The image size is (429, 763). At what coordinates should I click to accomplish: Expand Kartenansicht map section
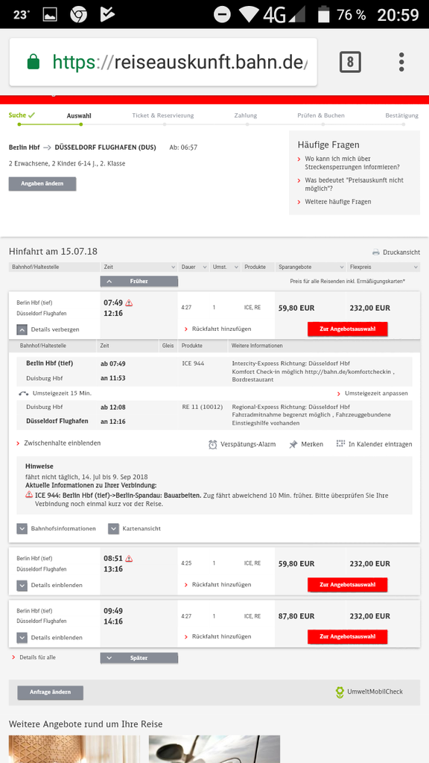113,528
